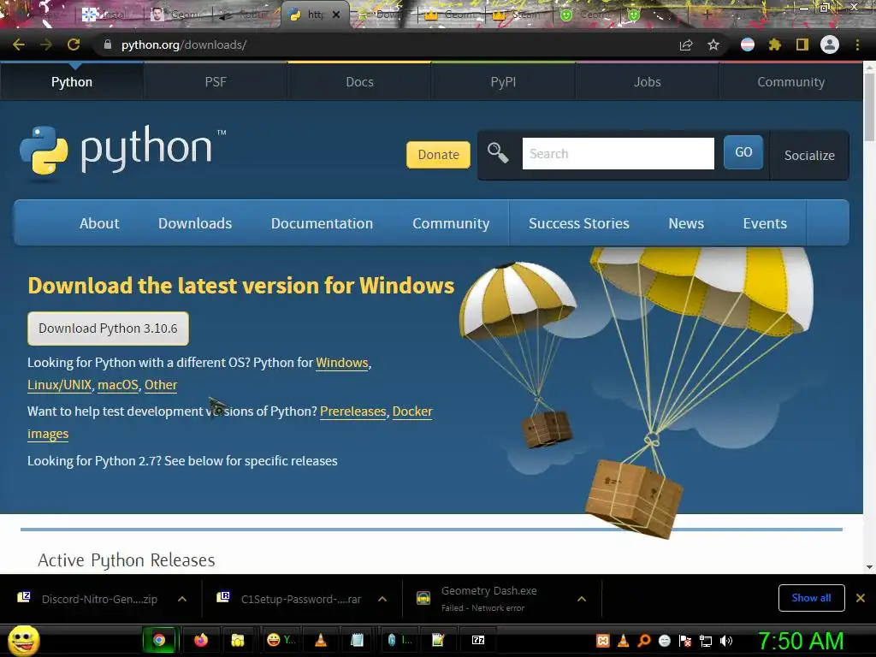Switch to the Community top-bar tab
Image resolution: width=876 pixels, height=657 pixels.
pos(790,81)
